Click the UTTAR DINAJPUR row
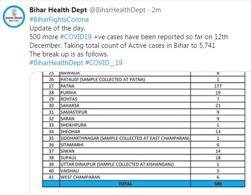Image resolution: width=251 pixels, height=195 pixels. tap(144, 164)
